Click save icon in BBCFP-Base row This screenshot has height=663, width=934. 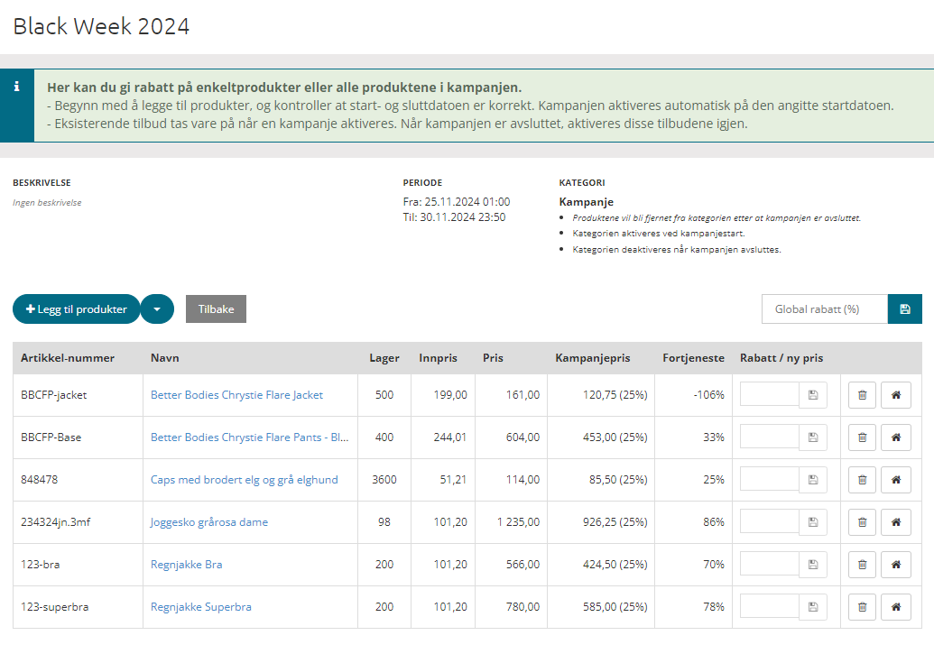813,437
